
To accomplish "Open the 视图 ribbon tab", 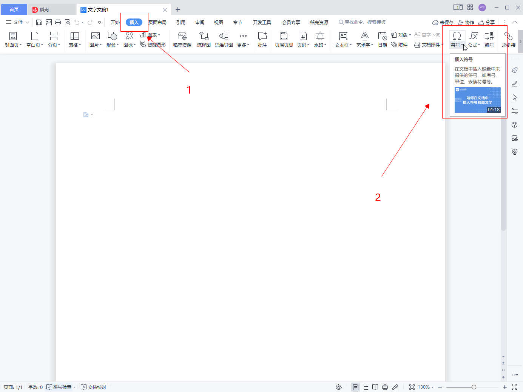I will tap(219, 22).
